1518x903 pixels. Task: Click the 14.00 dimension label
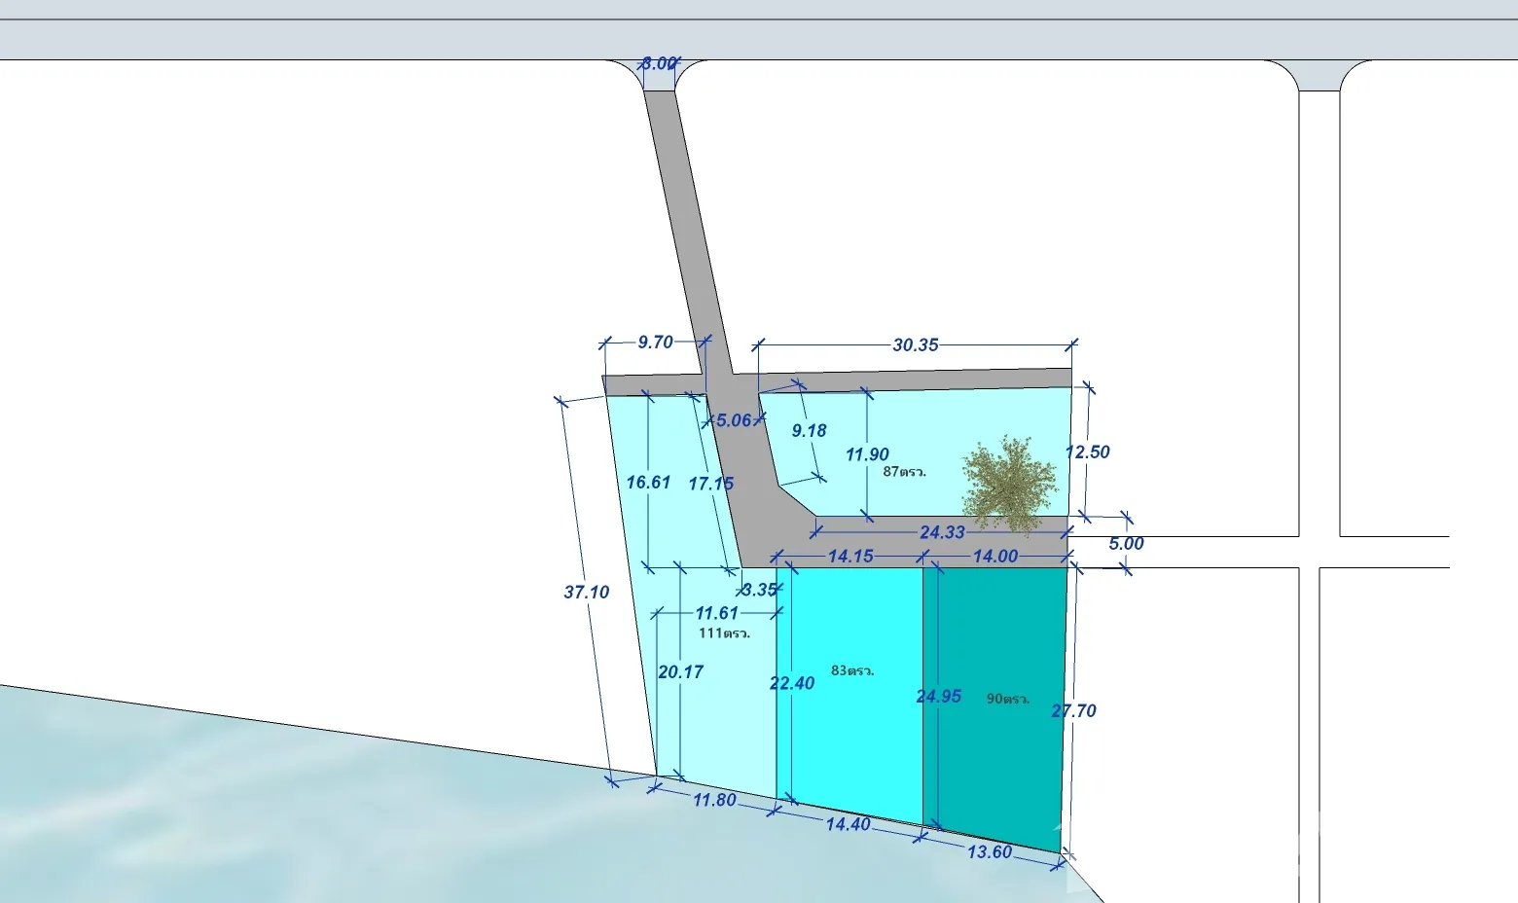click(994, 557)
